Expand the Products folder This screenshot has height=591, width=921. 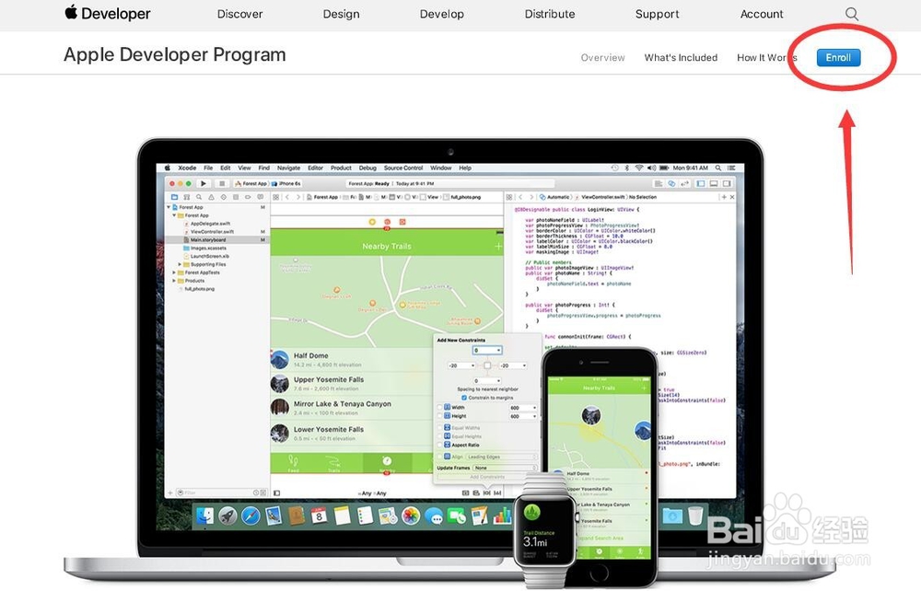(x=174, y=281)
